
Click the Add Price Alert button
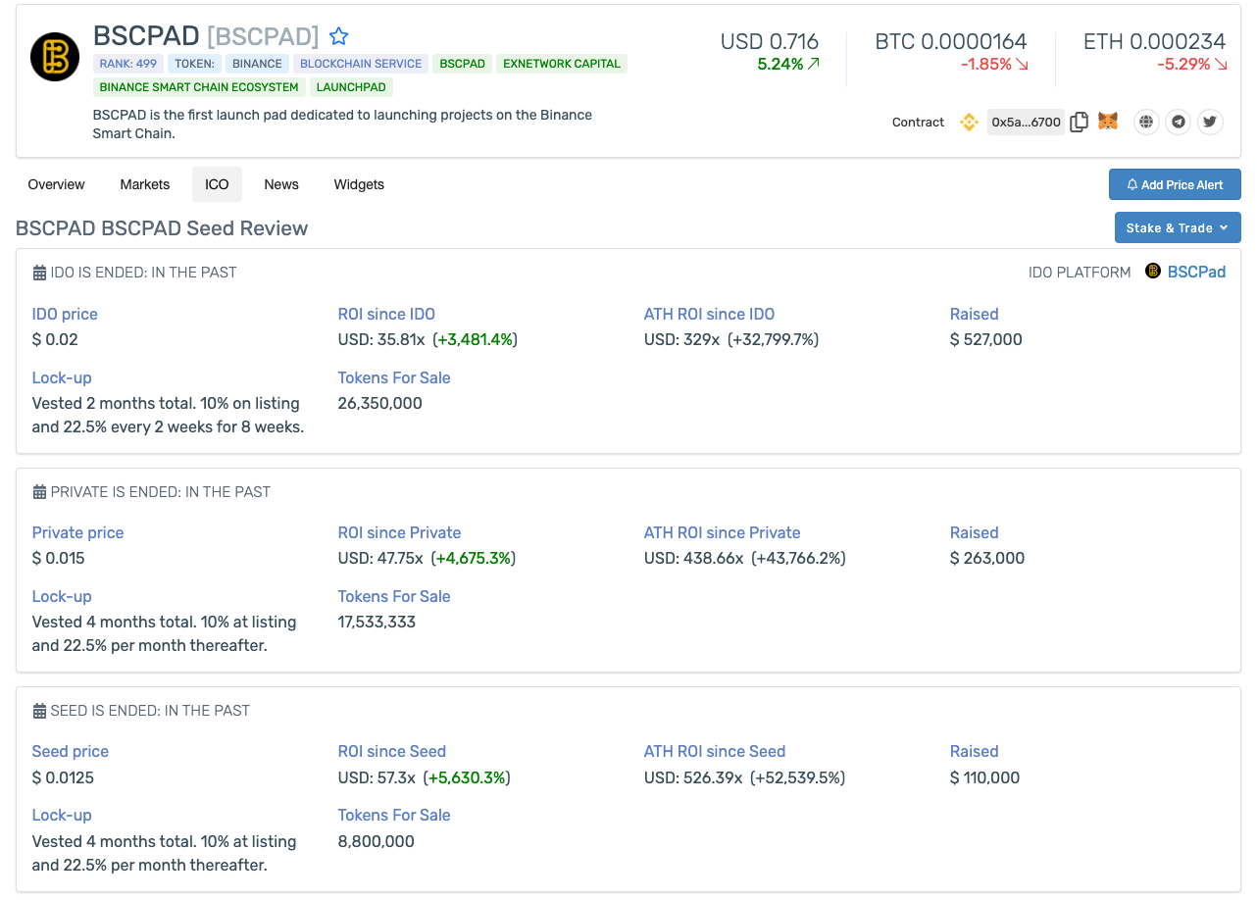(1175, 184)
